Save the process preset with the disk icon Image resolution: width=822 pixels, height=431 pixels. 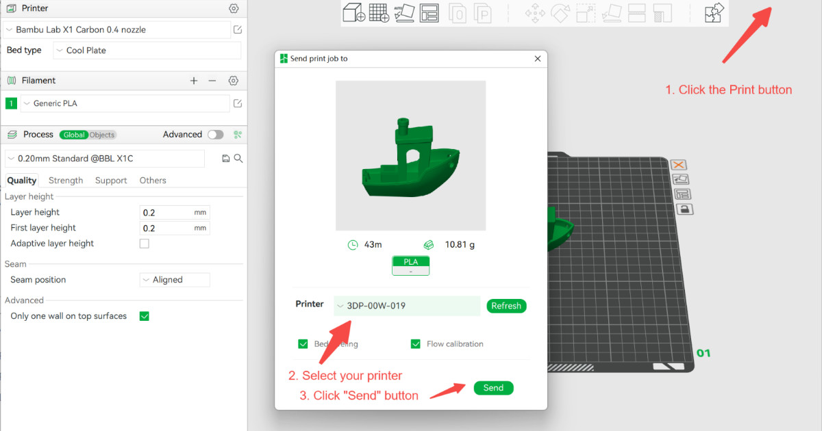coord(226,158)
